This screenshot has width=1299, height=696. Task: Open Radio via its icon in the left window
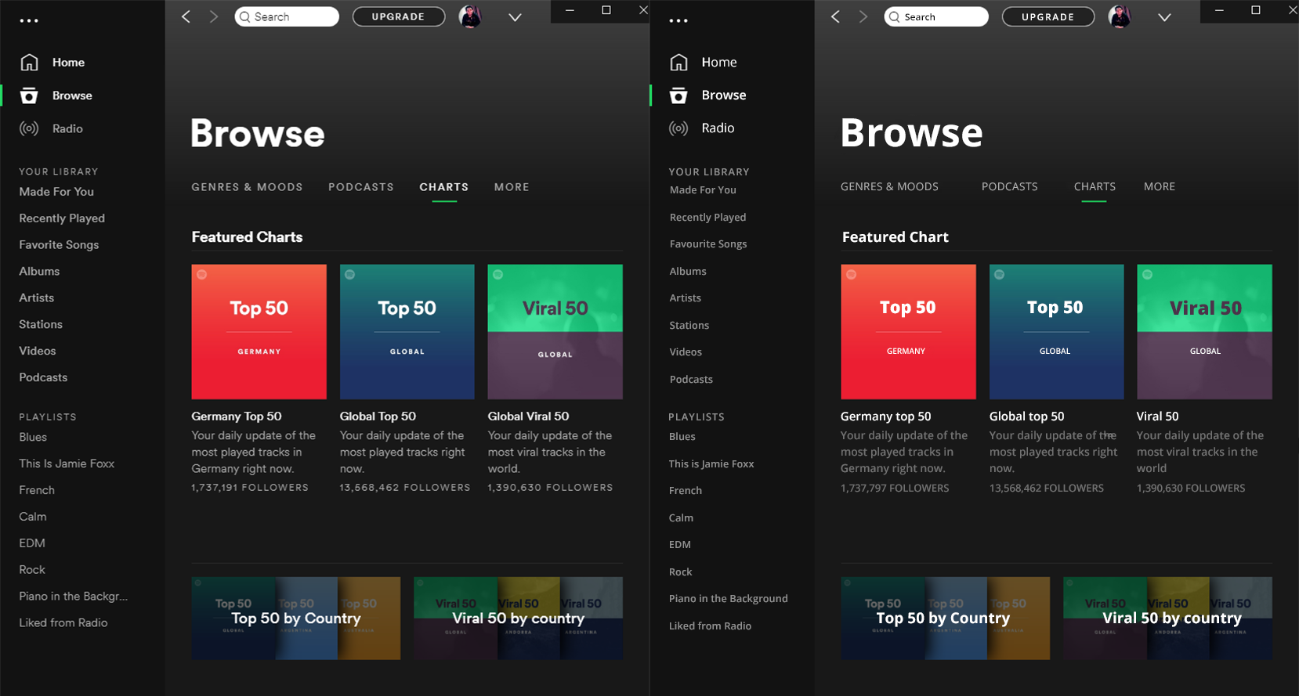[29, 128]
